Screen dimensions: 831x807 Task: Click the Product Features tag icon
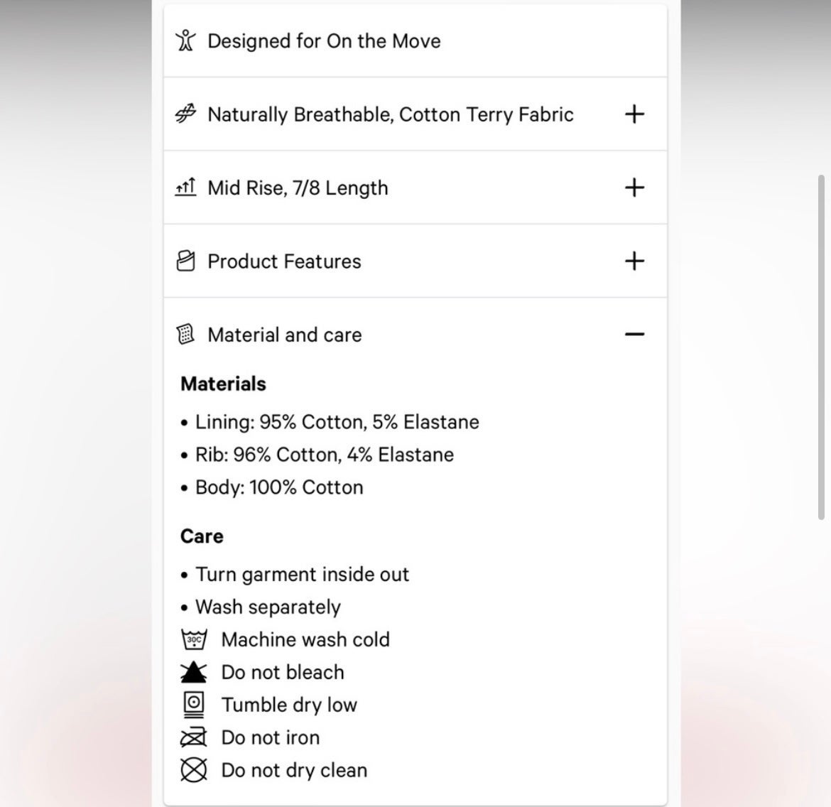pyautogui.click(x=185, y=261)
